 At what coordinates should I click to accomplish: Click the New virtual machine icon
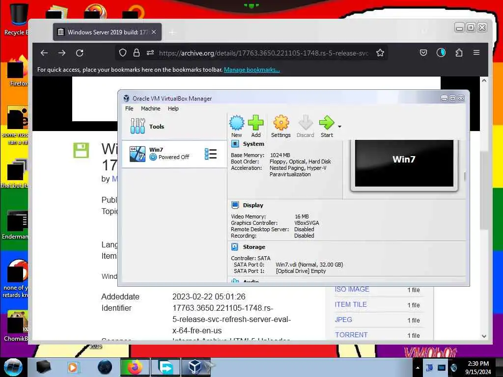tap(237, 126)
